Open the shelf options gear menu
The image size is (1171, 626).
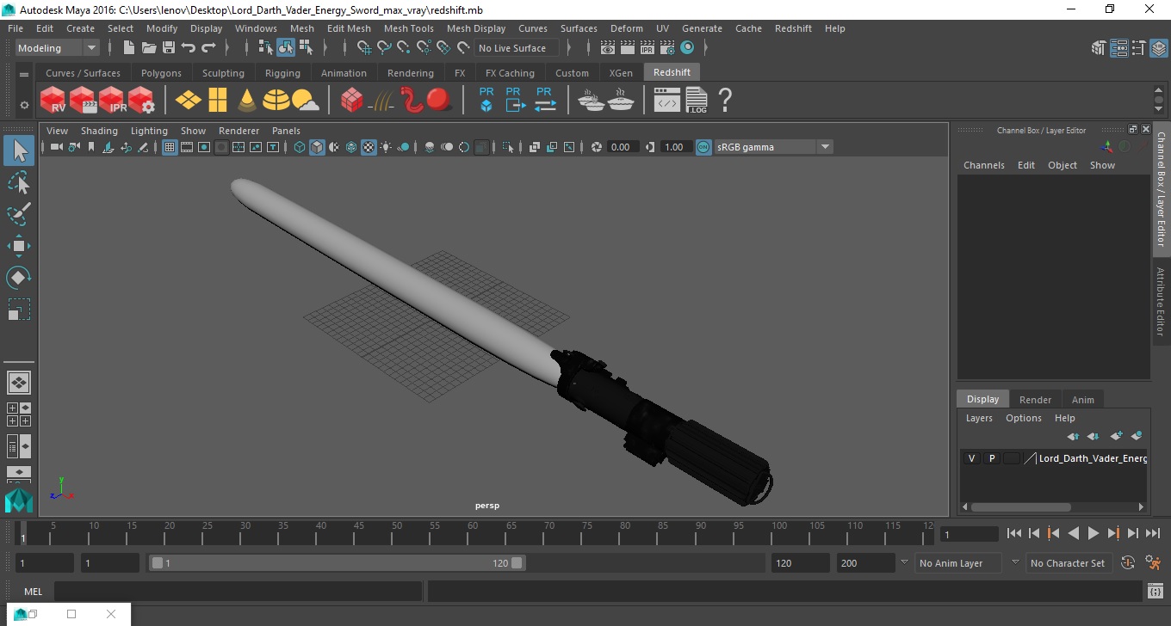pyautogui.click(x=24, y=105)
